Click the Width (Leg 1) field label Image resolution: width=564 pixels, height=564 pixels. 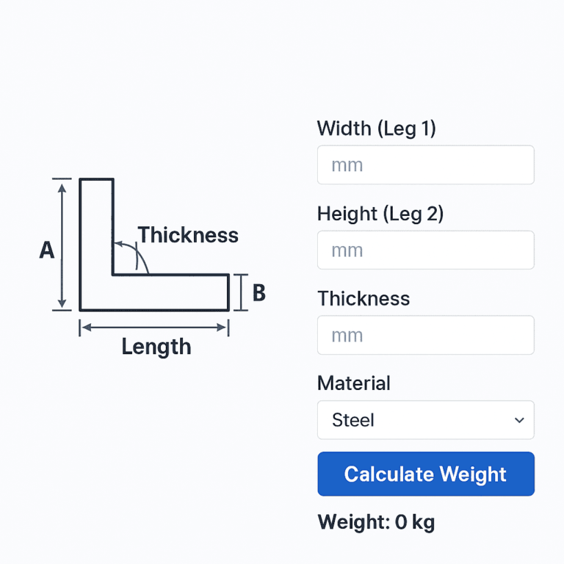point(376,129)
